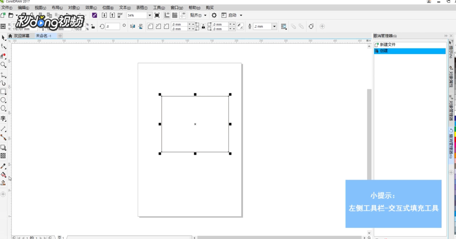Open the 文件 menu

pos(7,8)
